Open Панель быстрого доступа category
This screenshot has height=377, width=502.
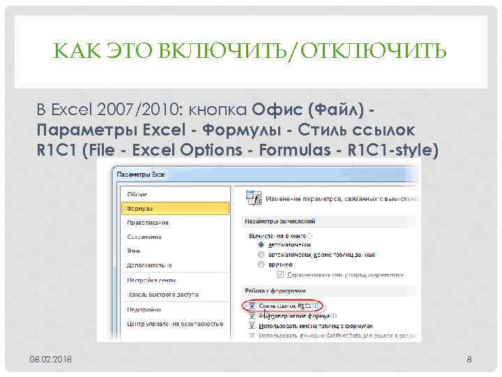tap(162, 295)
